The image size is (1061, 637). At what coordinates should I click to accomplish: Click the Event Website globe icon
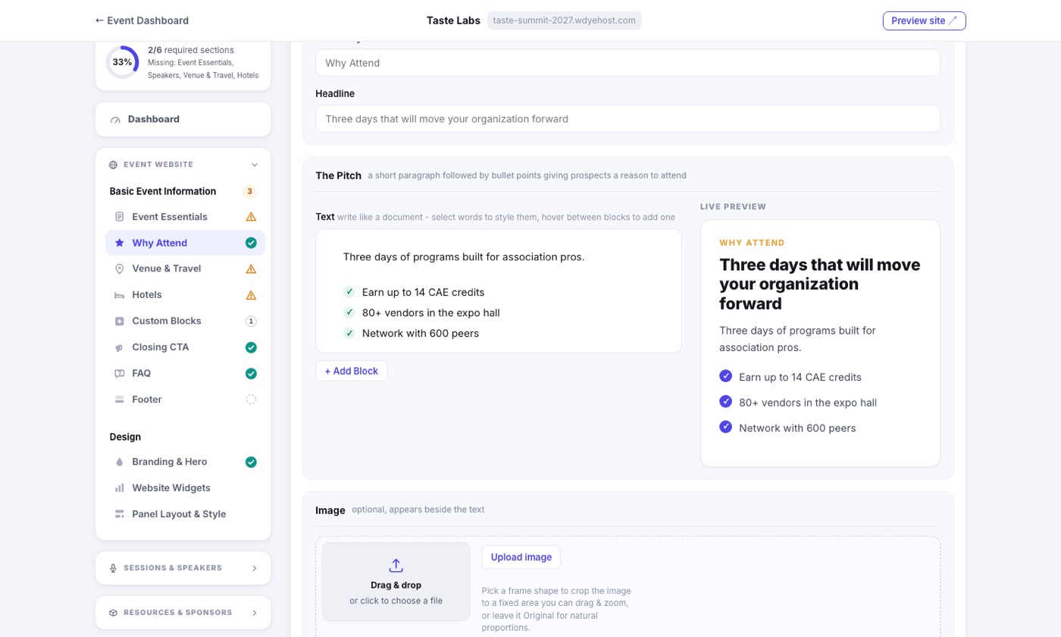click(x=113, y=165)
